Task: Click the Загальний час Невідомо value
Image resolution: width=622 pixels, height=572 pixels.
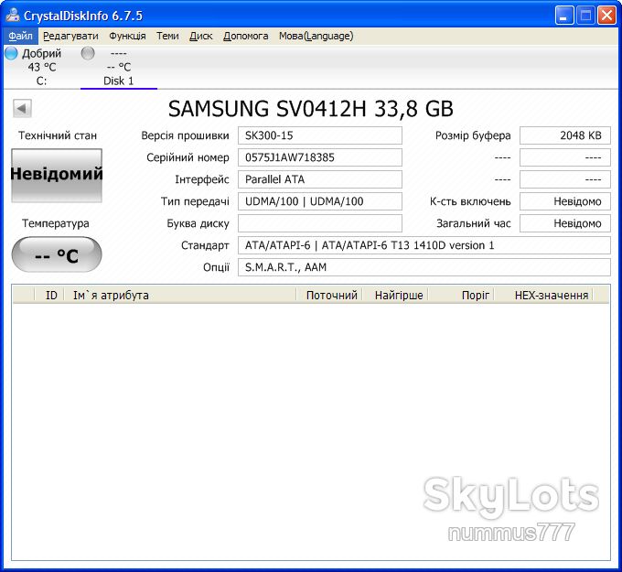Action: coord(565,223)
